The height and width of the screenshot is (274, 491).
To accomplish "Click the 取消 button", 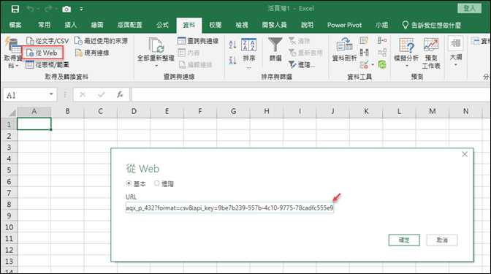I will 442,240.
